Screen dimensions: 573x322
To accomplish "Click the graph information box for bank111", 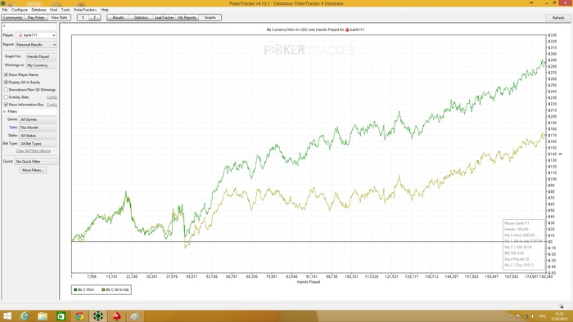I will tap(524, 244).
